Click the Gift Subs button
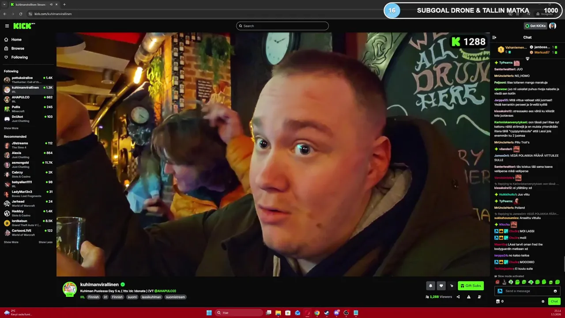Screen dimensions: 565x318 pos(471,286)
